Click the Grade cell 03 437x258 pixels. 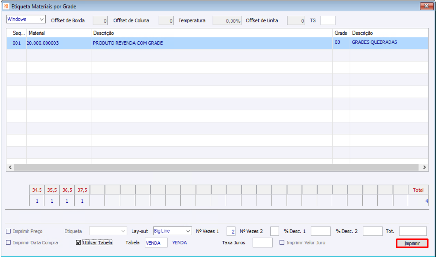(341, 43)
